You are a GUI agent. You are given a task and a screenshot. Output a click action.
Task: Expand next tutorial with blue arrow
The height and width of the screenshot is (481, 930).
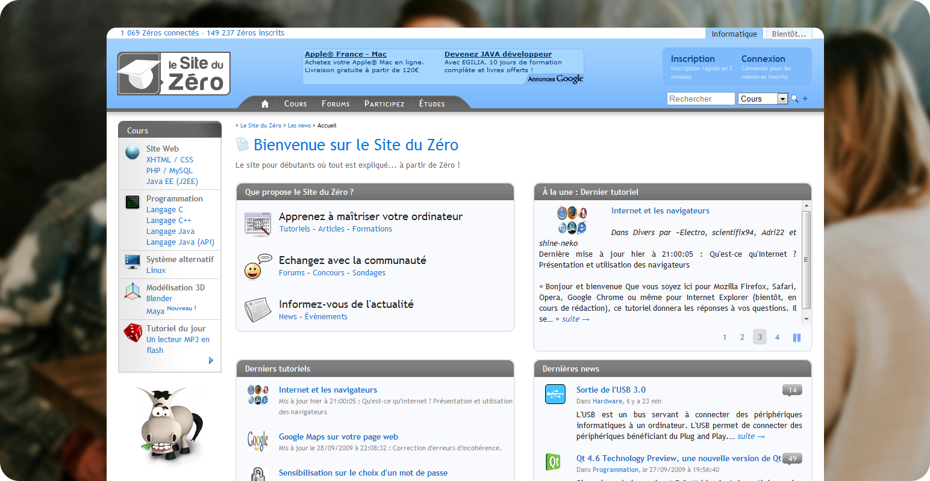click(x=211, y=360)
